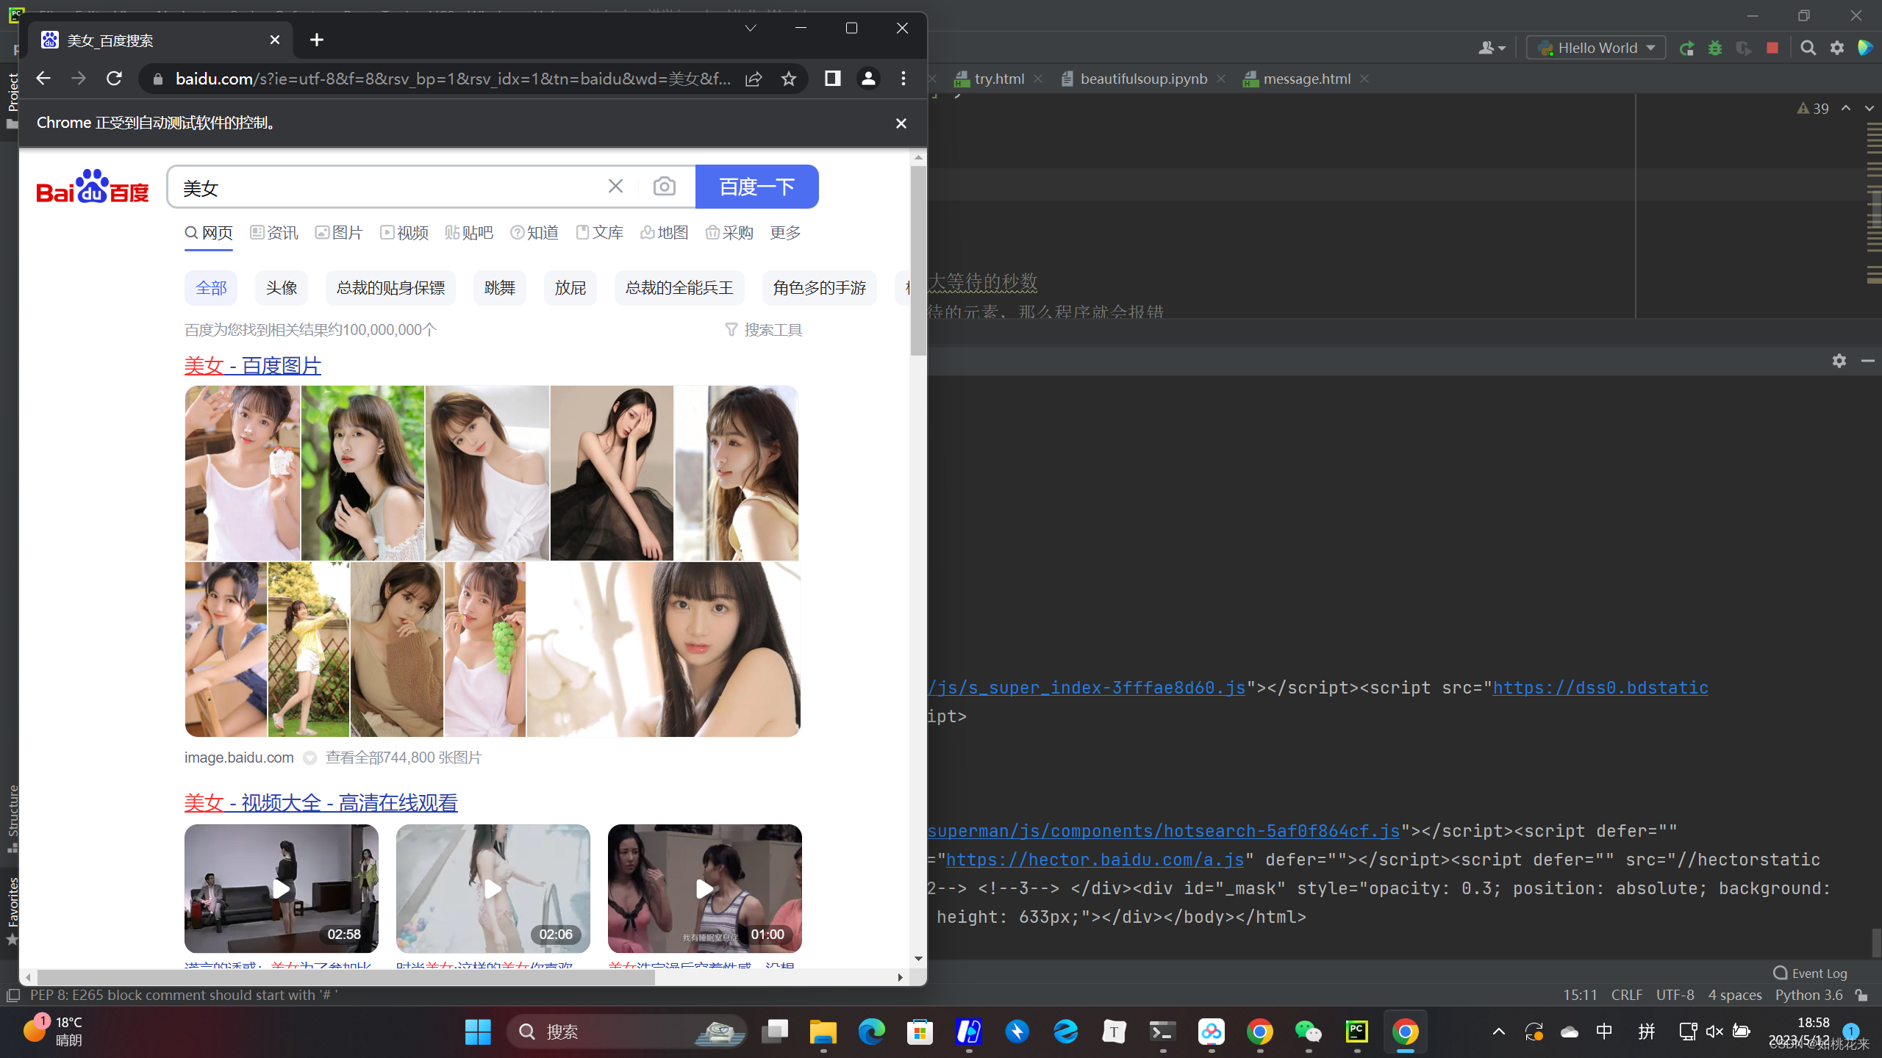Open the 美女 - 百度图片 result link
The height and width of the screenshot is (1058, 1882).
point(252,365)
